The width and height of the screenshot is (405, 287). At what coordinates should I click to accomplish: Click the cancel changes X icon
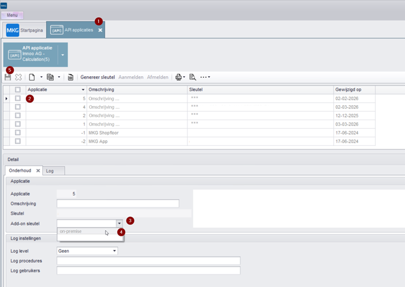[x=18, y=77]
